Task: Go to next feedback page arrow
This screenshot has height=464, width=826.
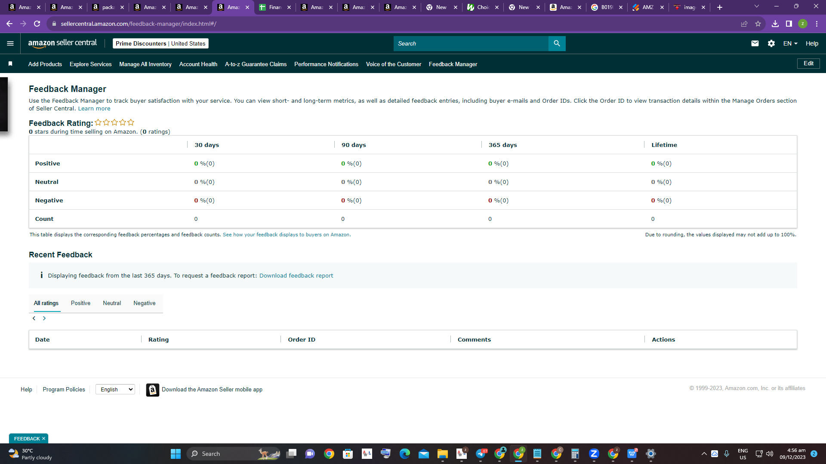Action: click(x=44, y=318)
